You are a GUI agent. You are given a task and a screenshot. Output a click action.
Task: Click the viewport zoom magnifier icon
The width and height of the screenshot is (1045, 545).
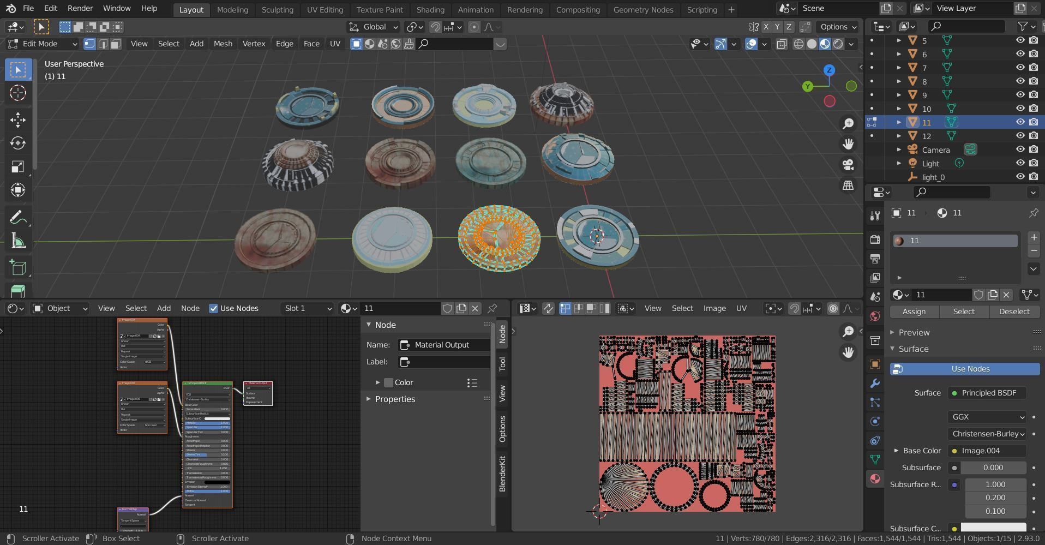coord(848,124)
